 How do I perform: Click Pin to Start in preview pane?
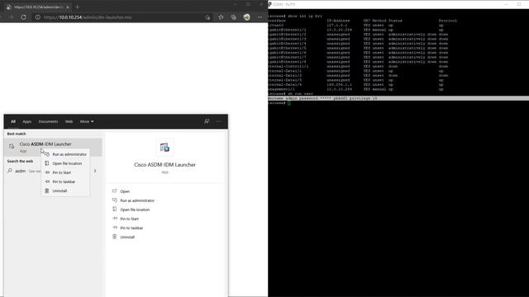point(129,219)
